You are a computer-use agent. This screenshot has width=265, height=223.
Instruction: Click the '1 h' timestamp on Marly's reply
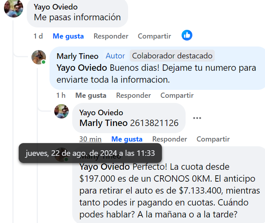point(61,95)
